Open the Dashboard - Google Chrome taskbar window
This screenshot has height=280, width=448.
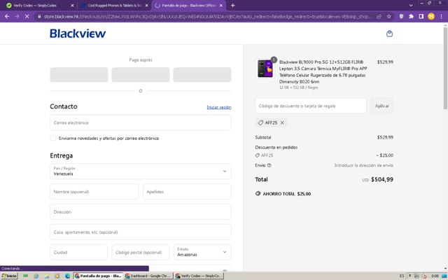[x=148, y=276]
